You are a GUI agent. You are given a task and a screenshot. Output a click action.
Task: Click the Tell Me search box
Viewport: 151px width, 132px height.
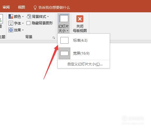point(52,7)
